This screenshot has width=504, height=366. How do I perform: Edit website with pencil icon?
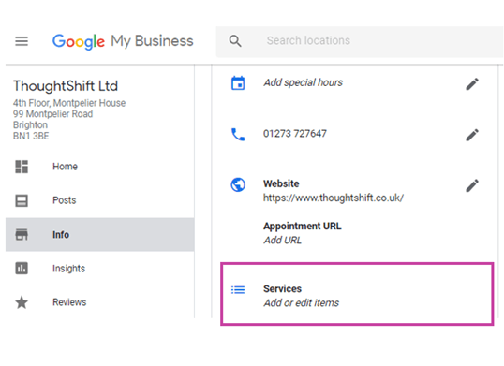coord(472,185)
